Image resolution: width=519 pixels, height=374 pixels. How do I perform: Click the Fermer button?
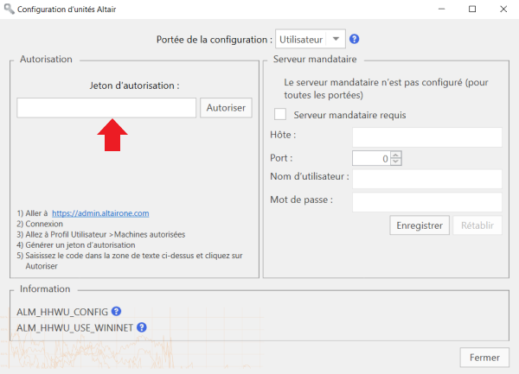[484, 357]
